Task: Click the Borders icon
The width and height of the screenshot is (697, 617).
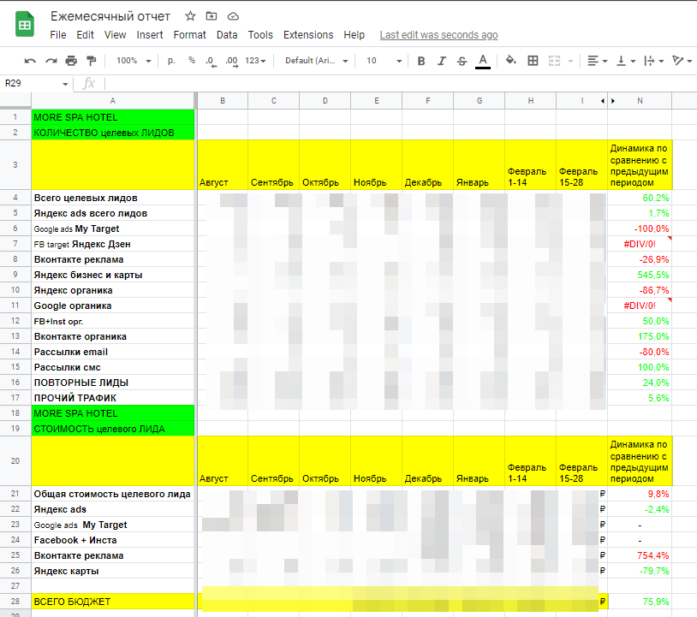Action: 533,61
